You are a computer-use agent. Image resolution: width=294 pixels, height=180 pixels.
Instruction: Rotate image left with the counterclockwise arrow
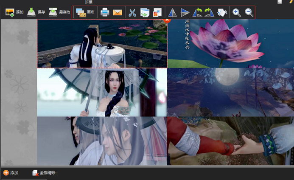coord(197,12)
